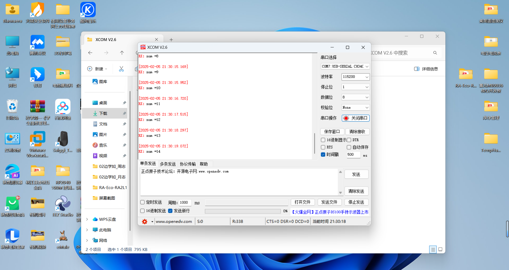The height and width of the screenshot is (270, 509).
Task: Toggle DTR checkbox
Action: click(349, 140)
